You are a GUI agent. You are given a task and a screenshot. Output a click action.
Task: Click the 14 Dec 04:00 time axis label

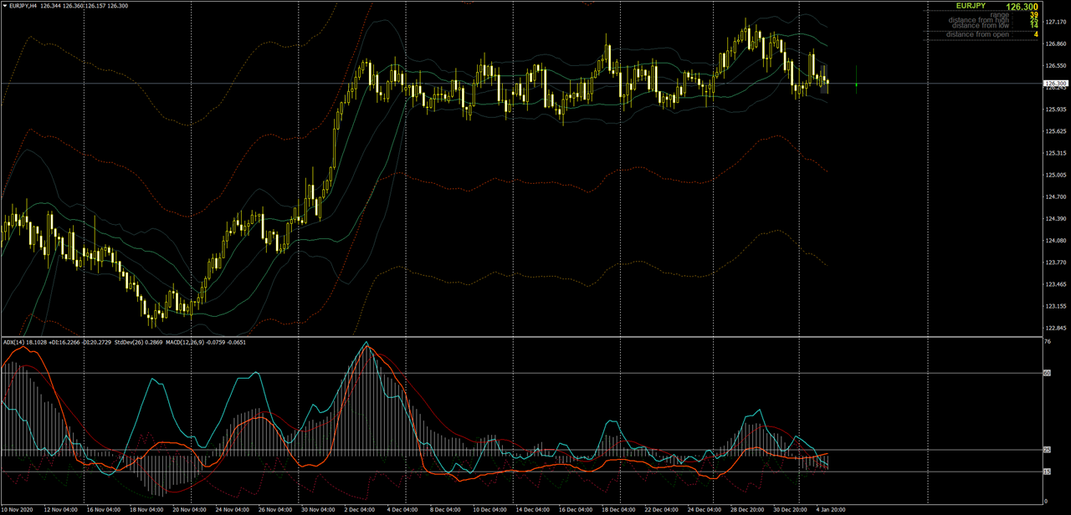pyautogui.click(x=533, y=509)
